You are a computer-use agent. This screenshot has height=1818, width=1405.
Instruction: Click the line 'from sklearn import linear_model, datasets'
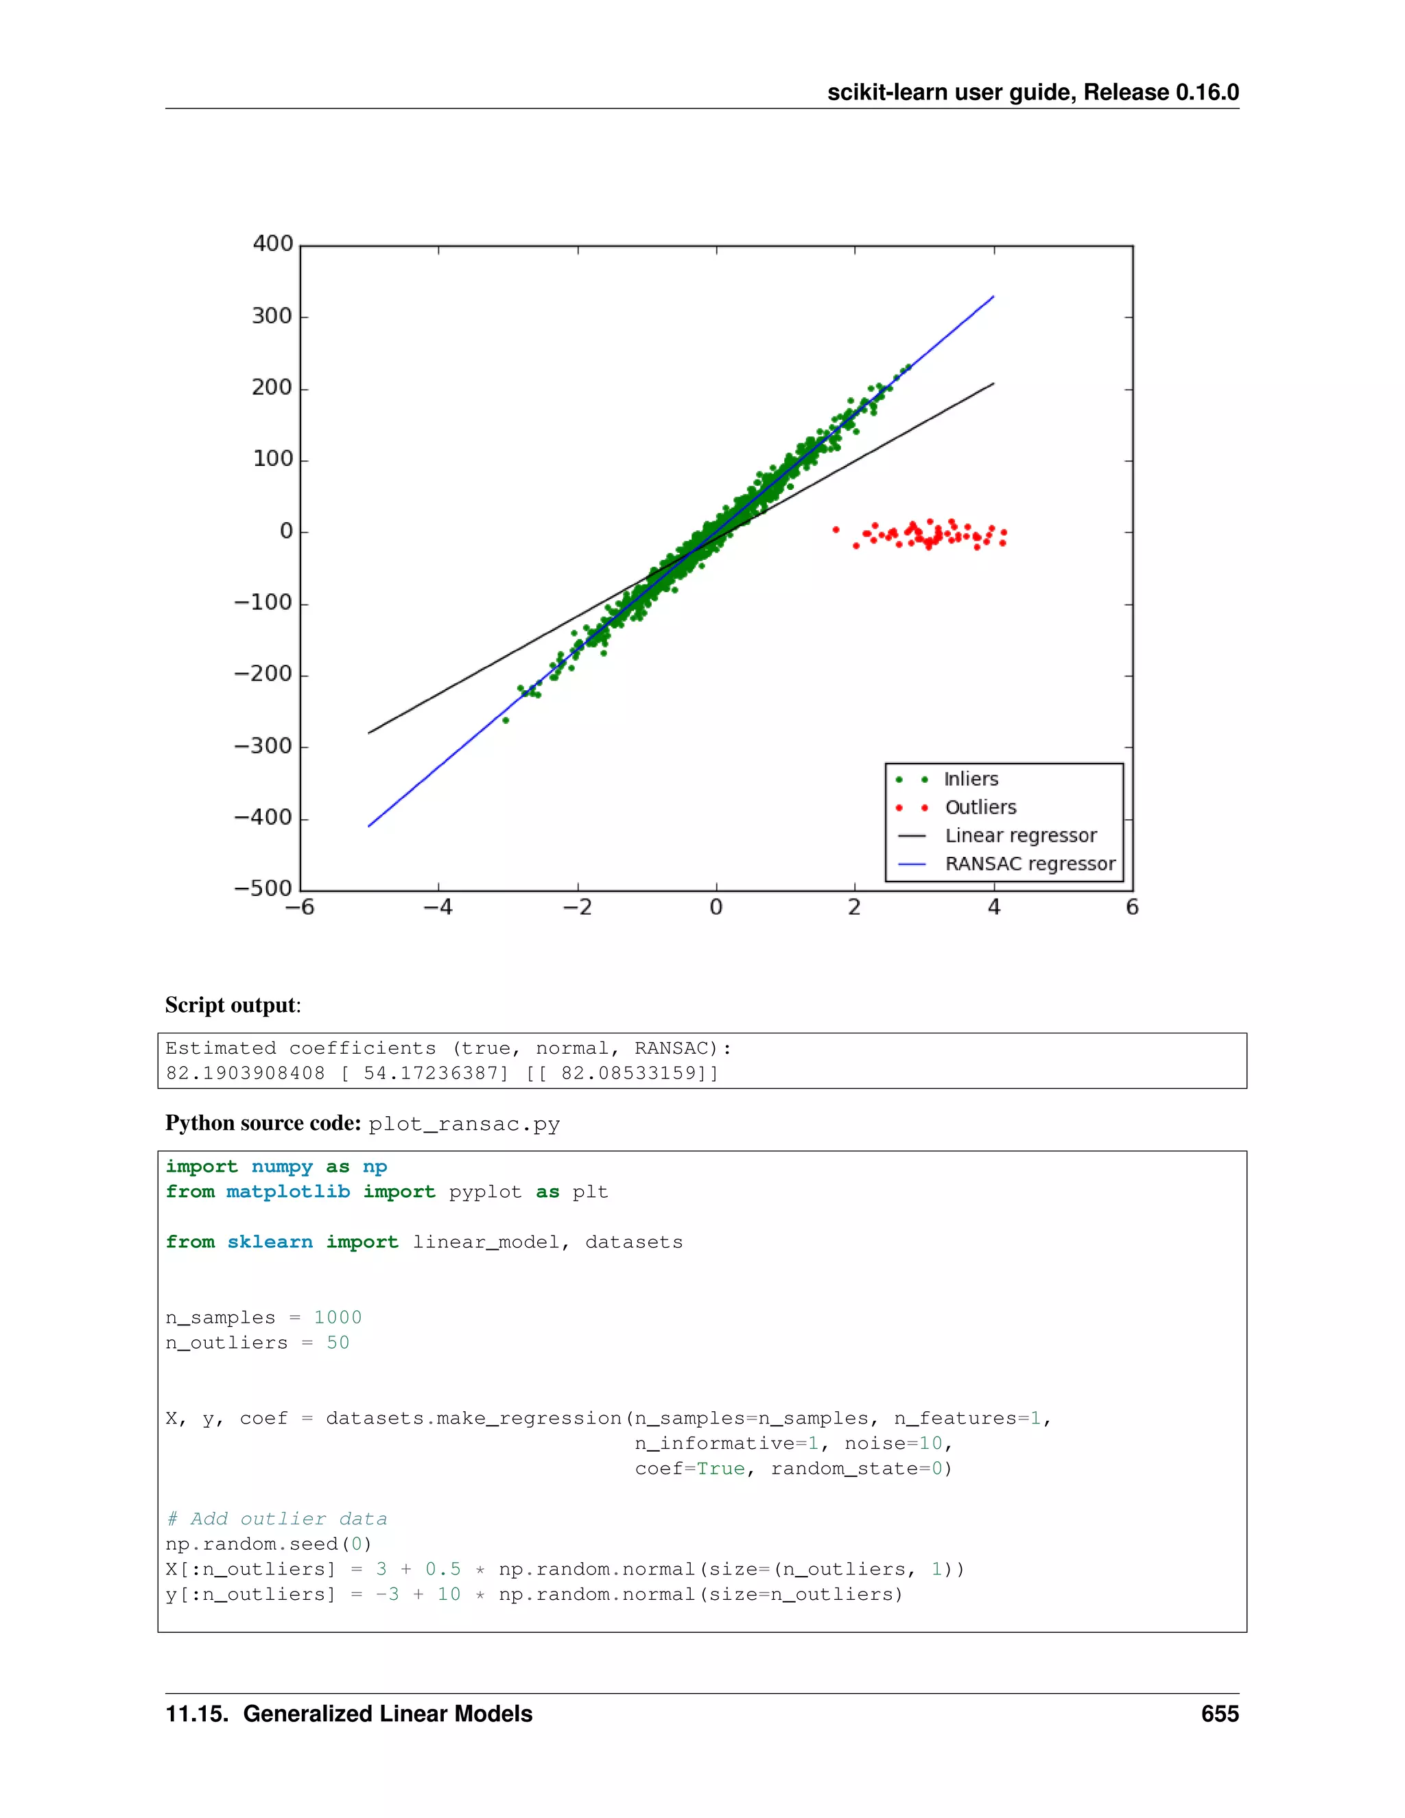point(425,1243)
